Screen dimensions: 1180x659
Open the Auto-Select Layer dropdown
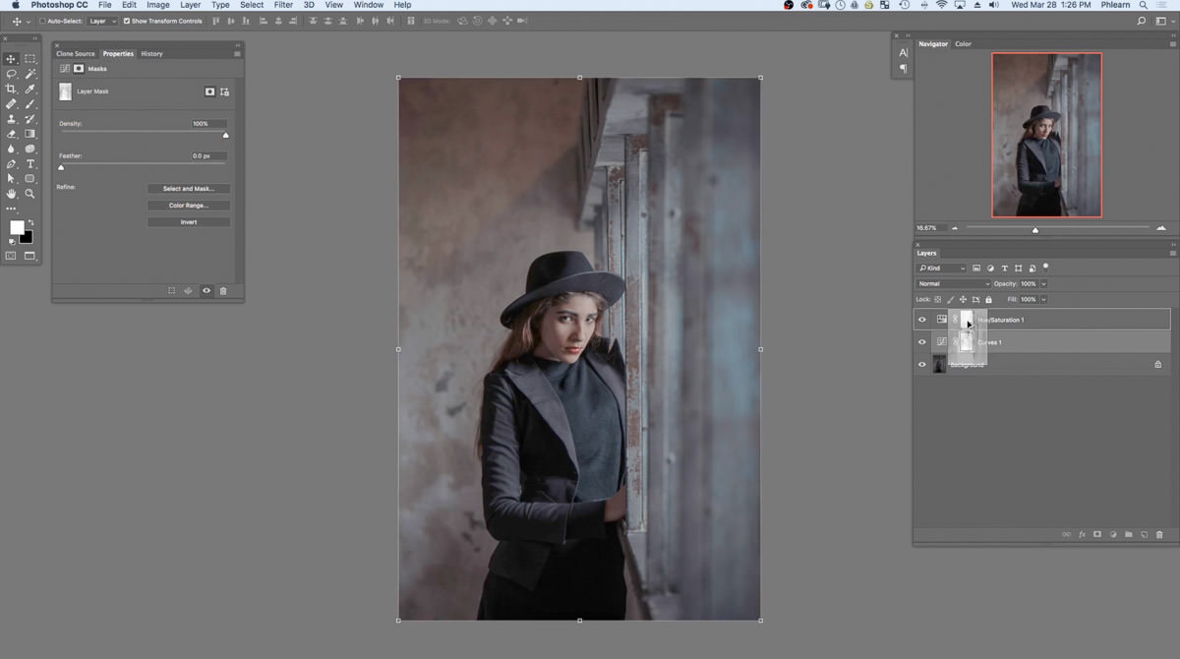tap(102, 21)
